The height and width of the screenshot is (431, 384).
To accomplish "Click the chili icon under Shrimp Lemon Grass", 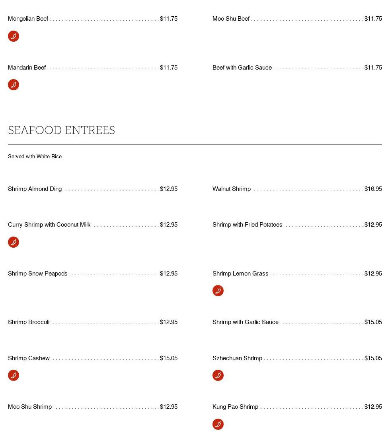I will [x=218, y=291].
